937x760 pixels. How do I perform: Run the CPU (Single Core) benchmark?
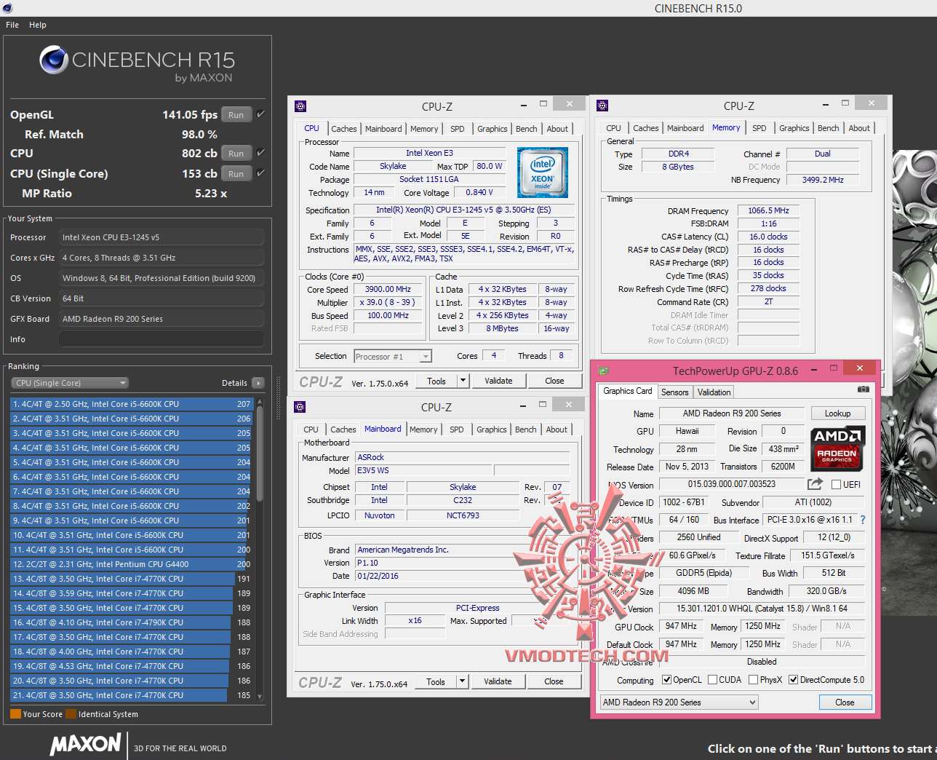point(236,173)
